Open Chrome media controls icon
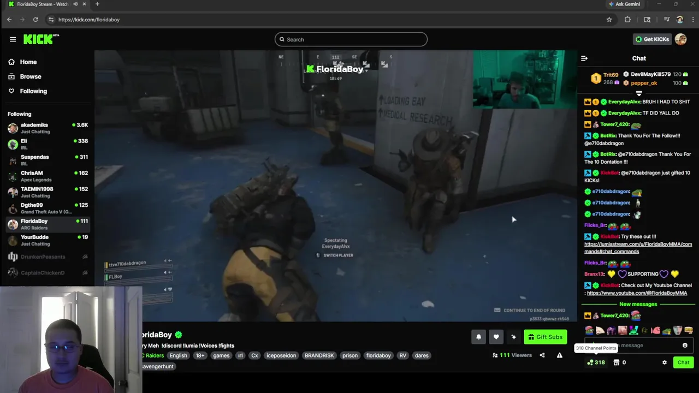 (666, 20)
